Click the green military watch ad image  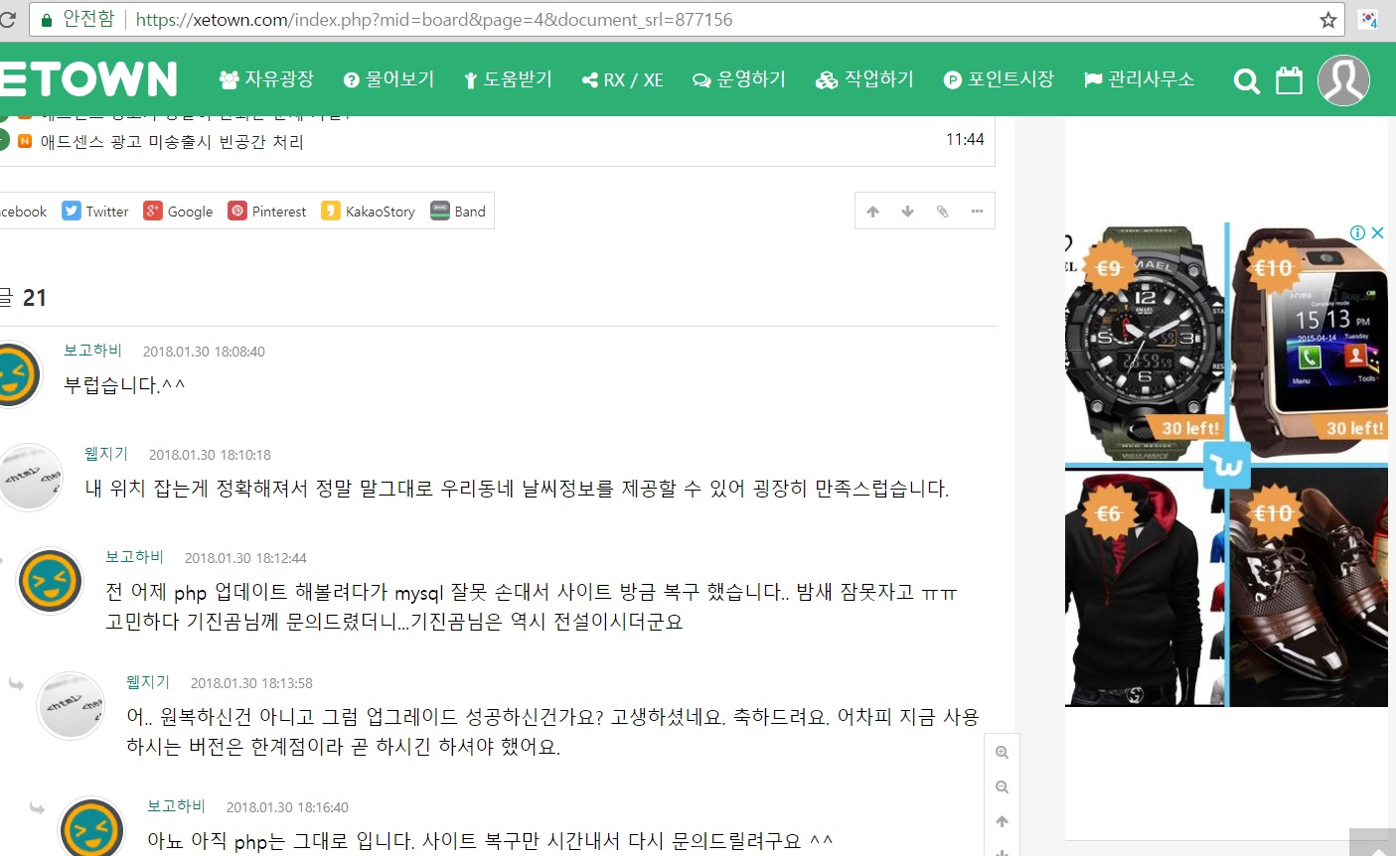(1145, 344)
